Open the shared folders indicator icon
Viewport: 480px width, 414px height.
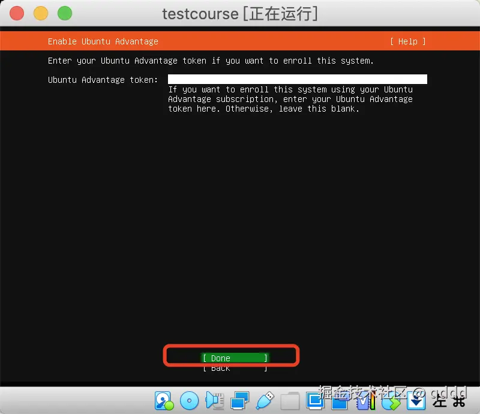coord(290,401)
